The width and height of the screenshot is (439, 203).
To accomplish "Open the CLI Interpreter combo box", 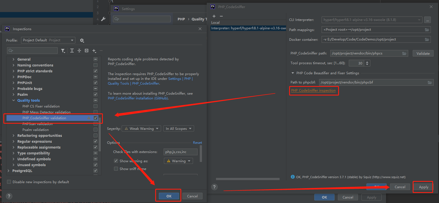I will click(x=372, y=20).
